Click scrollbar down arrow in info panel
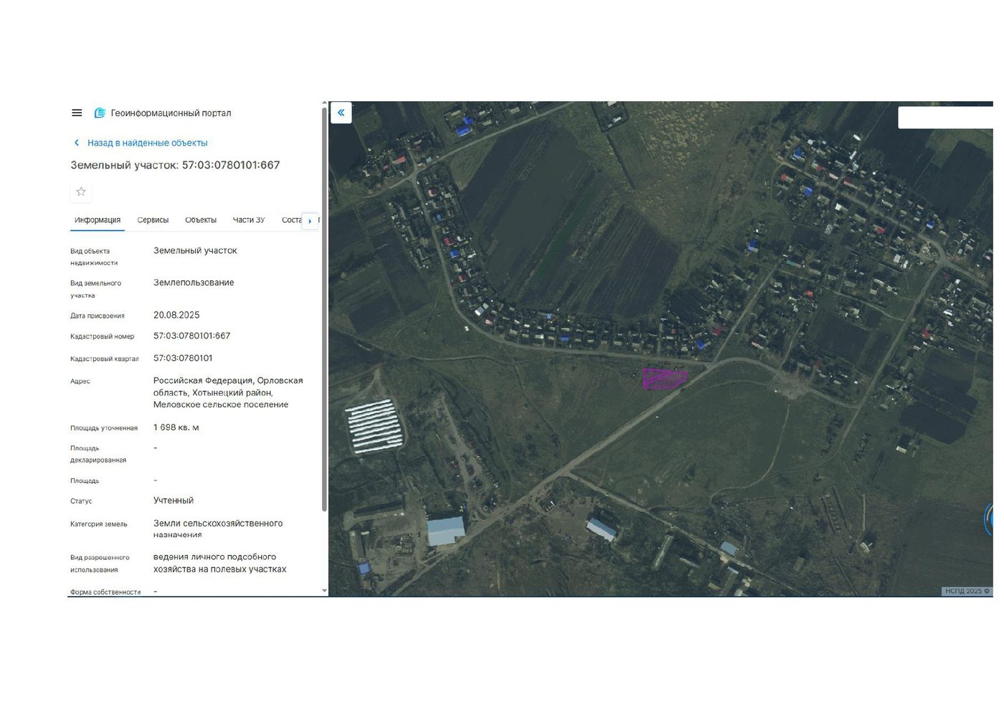The image size is (1004, 710). (324, 591)
